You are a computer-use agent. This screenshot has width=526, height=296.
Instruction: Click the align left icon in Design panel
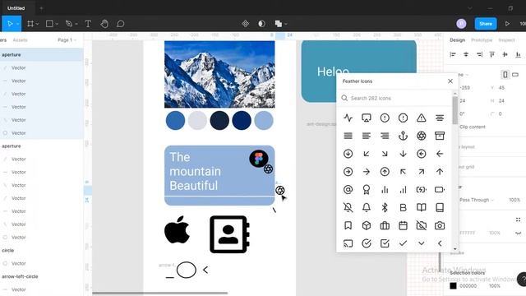tap(453, 54)
